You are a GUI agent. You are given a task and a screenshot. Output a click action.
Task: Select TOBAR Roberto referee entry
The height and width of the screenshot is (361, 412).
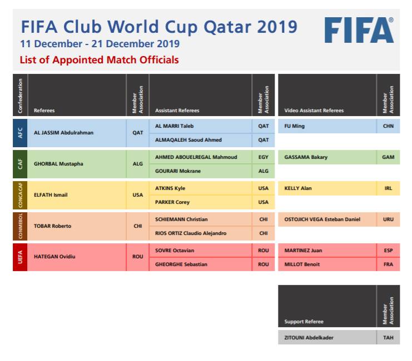pos(77,226)
